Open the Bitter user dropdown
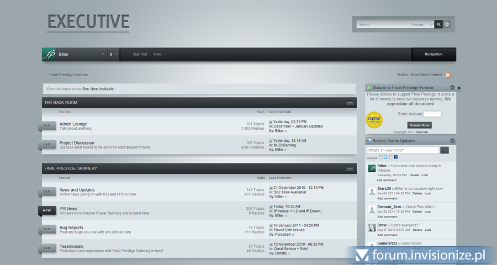The height and width of the screenshot is (265, 497). click(x=103, y=54)
